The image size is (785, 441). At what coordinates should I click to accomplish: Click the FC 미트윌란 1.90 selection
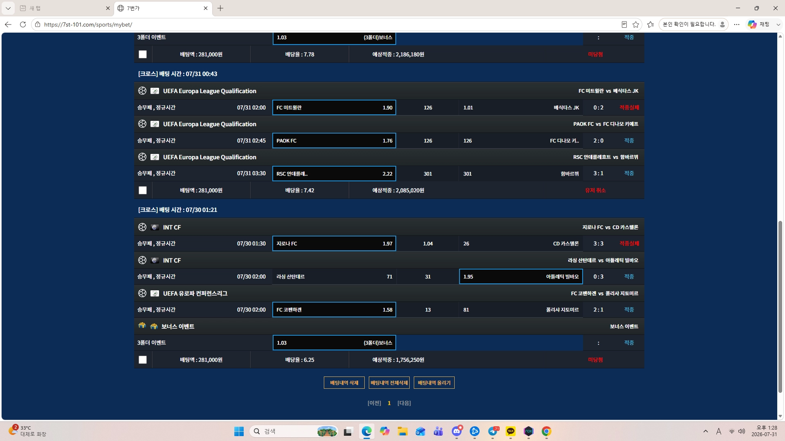(334, 107)
